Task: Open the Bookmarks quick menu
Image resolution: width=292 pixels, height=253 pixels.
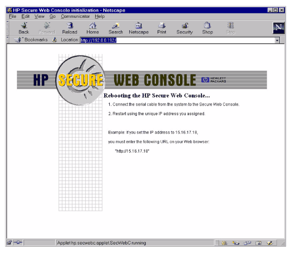Action: pos(31,40)
